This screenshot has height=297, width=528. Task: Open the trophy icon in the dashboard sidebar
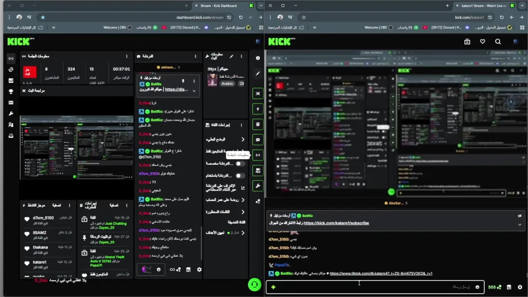(x=11, y=92)
